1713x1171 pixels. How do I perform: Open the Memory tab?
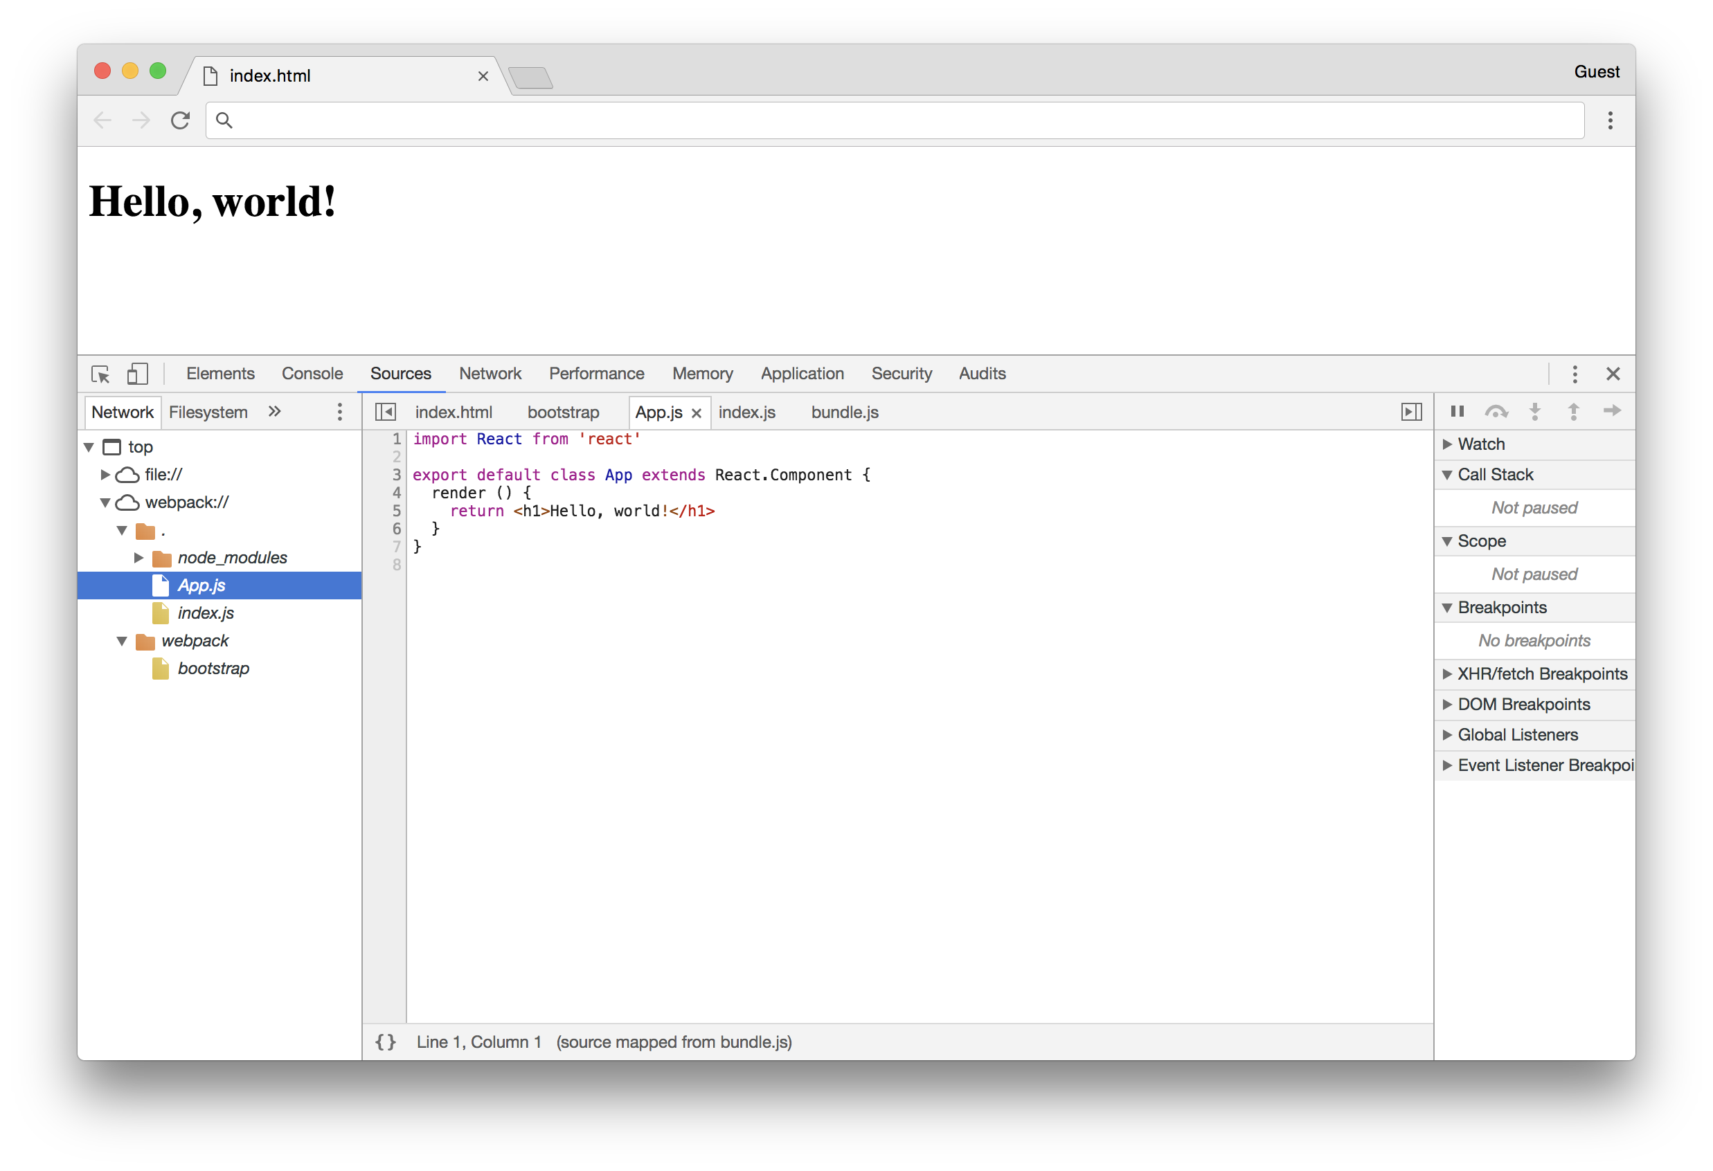point(703,374)
